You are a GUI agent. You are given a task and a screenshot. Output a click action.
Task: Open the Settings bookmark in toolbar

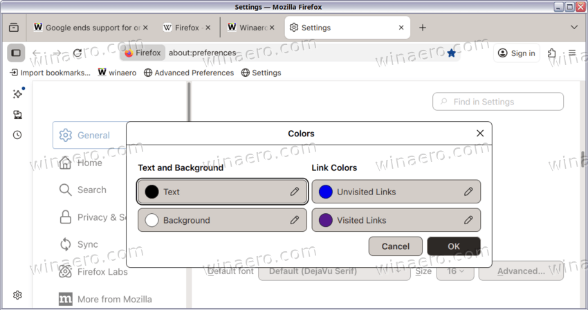261,73
